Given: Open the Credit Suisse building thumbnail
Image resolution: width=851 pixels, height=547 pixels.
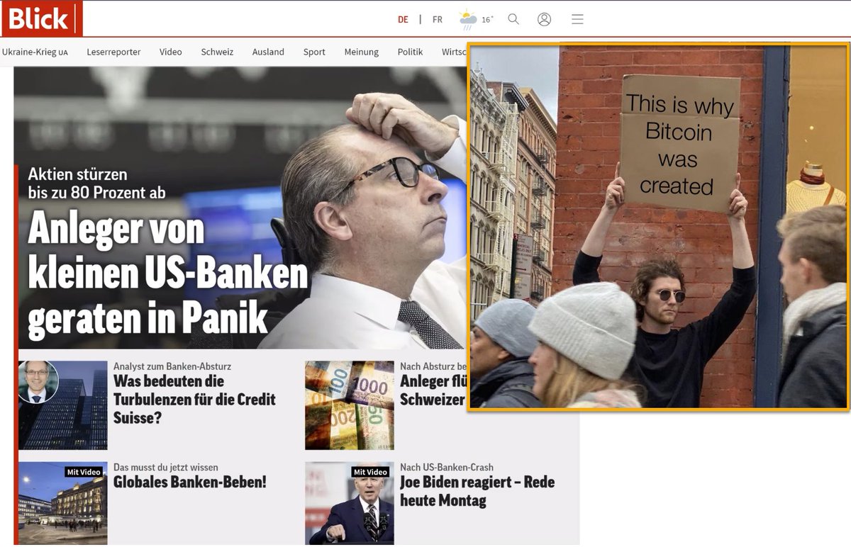Looking at the screenshot, I should [x=62, y=405].
